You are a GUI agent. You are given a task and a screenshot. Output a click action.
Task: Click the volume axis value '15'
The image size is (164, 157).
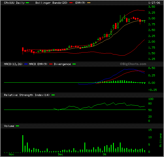coord(150,130)
